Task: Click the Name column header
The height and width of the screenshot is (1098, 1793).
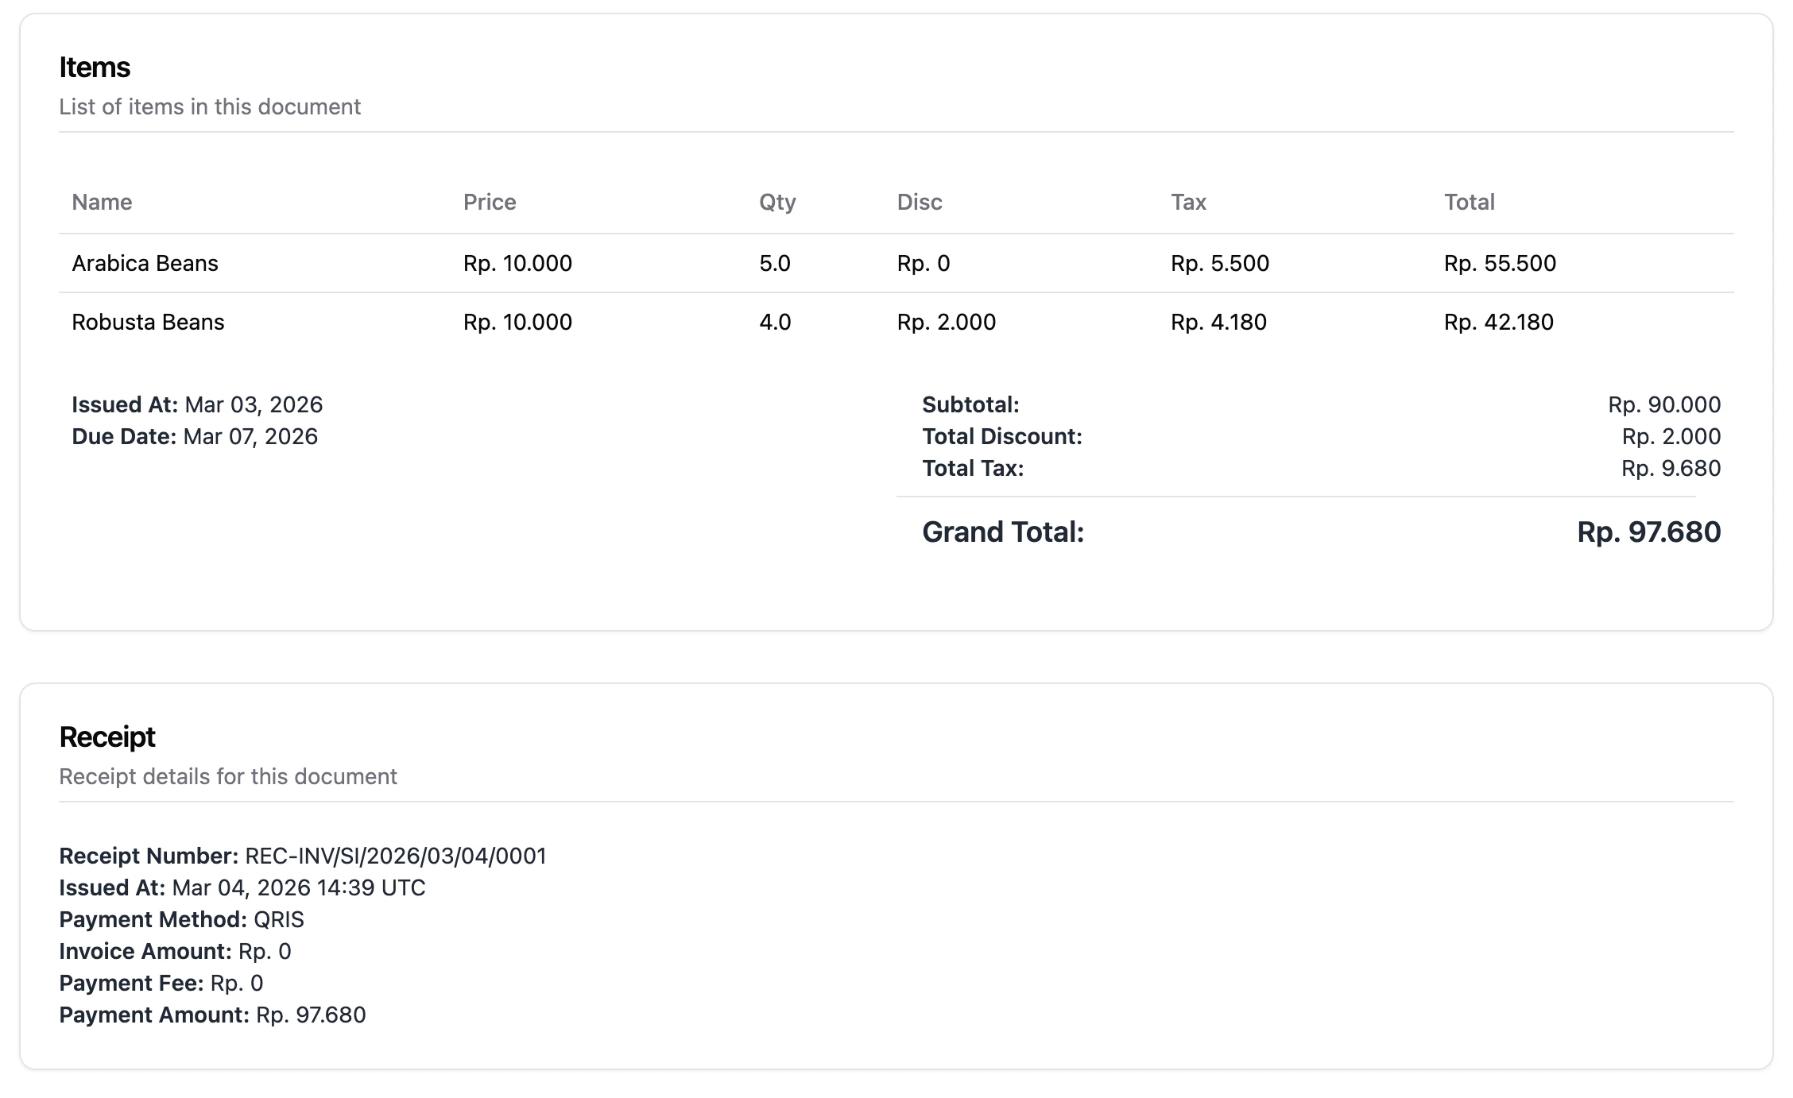Action: pyautogui.click(x=102, y=202)
